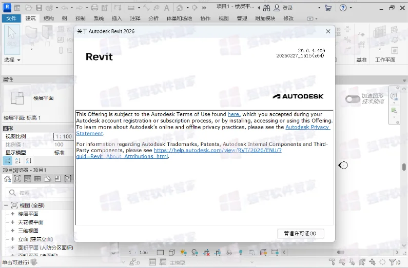408x268 pixels.
Task: Click the 楼层平面 type thumbnail in properties
Action: pos(17,98)
